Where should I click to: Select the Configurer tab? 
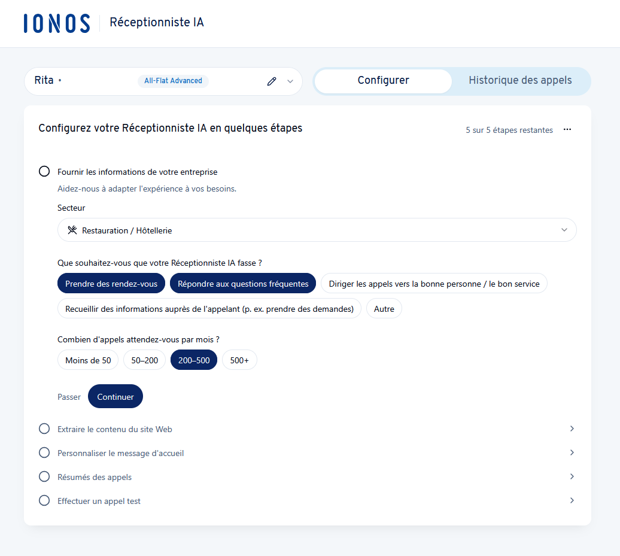point(383,81)
